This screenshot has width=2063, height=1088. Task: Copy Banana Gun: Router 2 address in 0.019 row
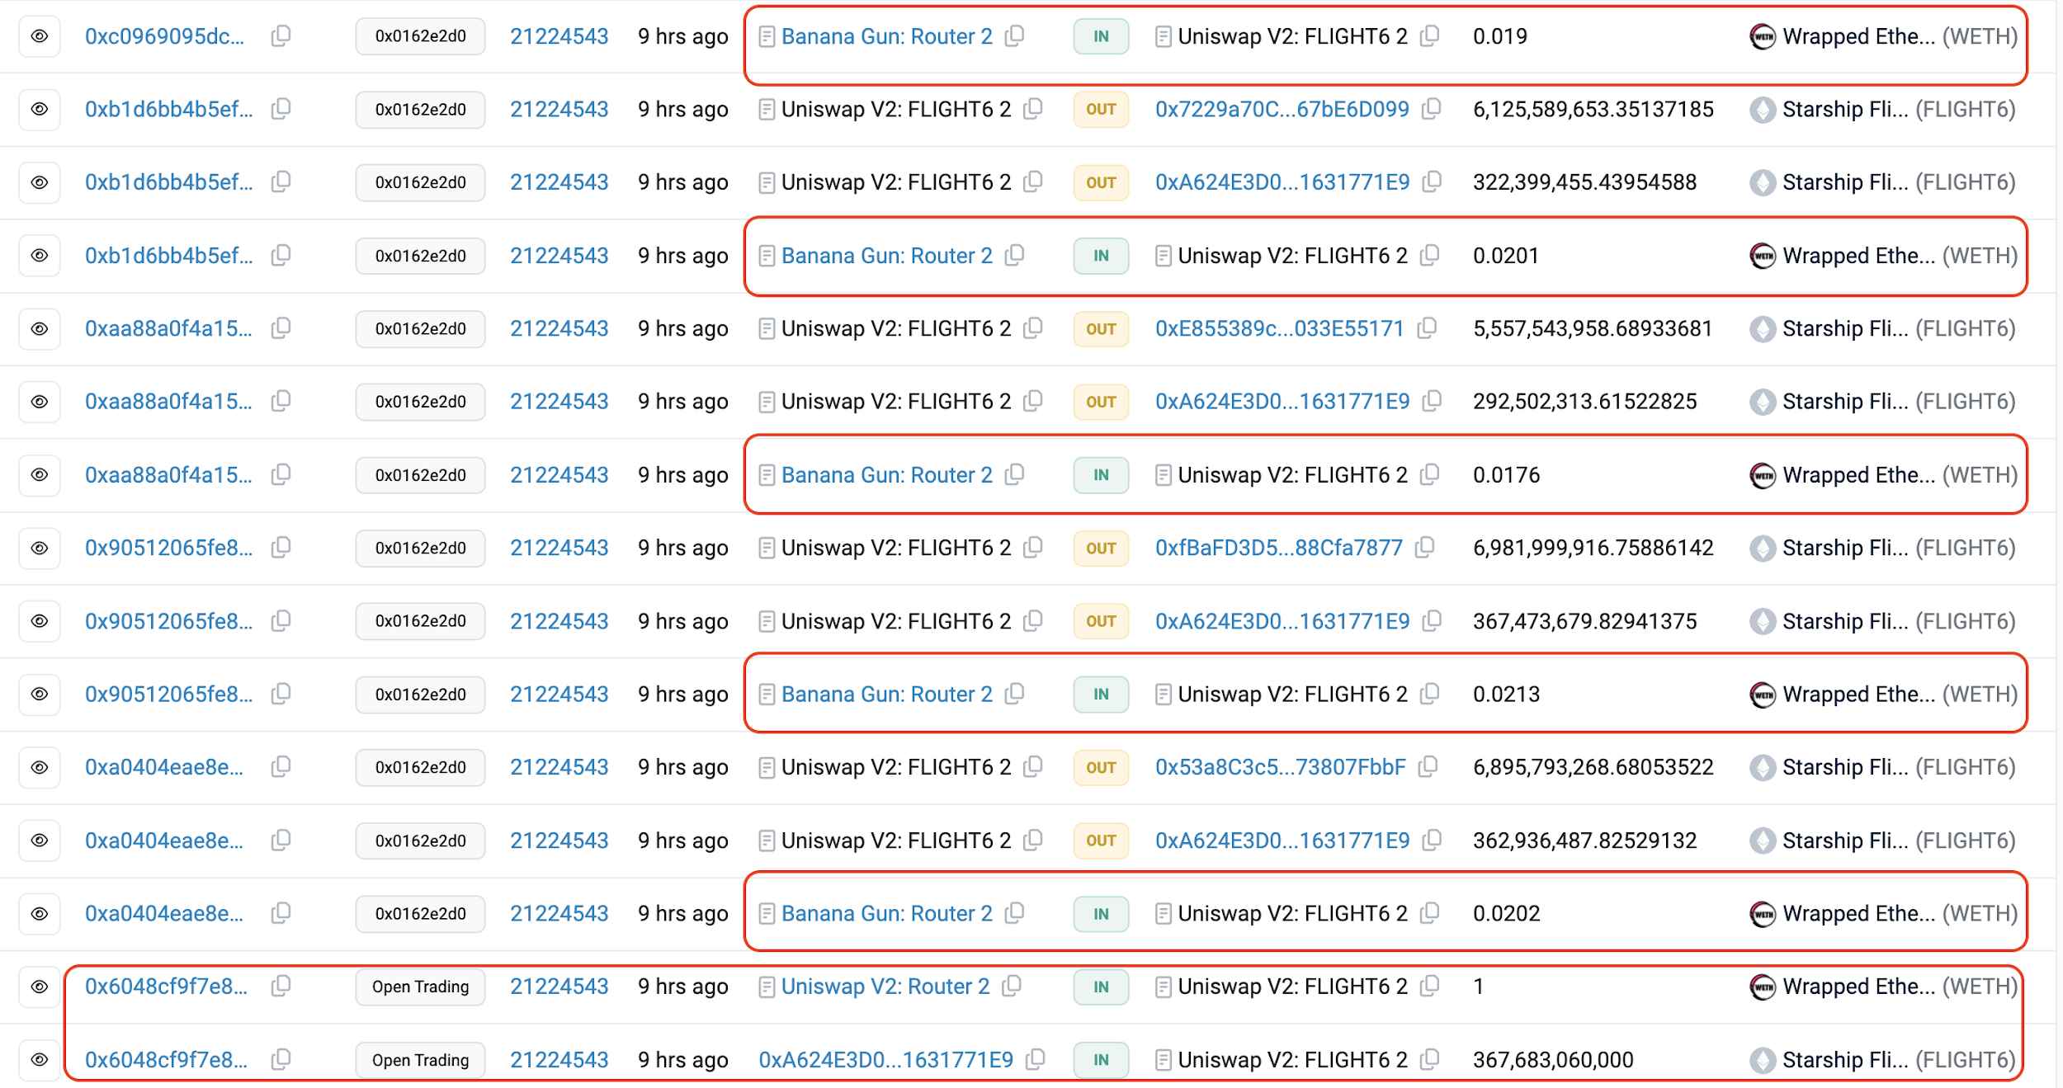(x=1015, y=36)
